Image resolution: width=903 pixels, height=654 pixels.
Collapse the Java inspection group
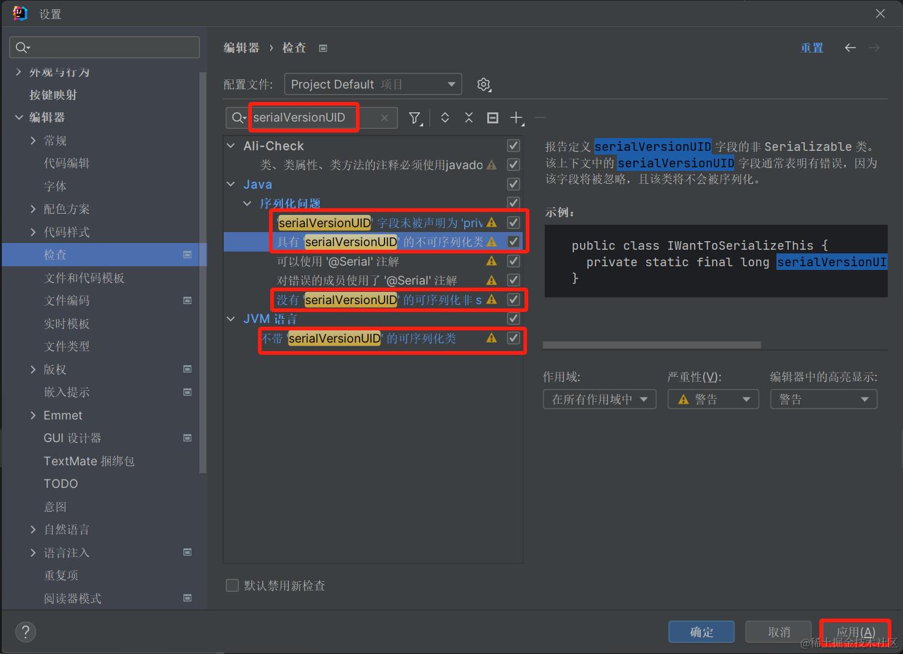coord(231,184)
